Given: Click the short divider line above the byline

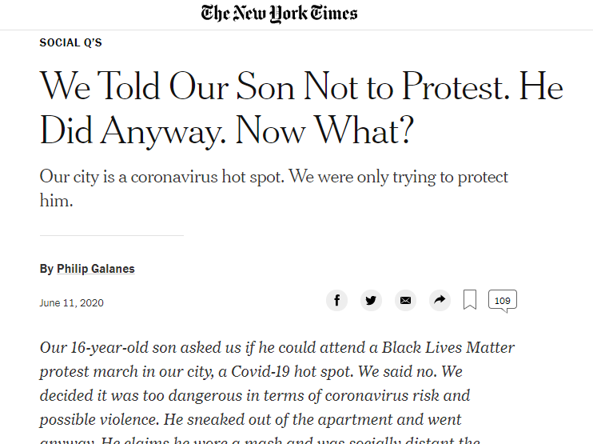Looking at the screenshot, I should (x=111, y=236).
